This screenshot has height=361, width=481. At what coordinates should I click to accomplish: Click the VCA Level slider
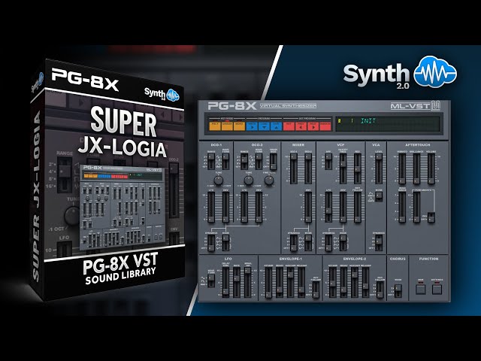coord(379,168)
